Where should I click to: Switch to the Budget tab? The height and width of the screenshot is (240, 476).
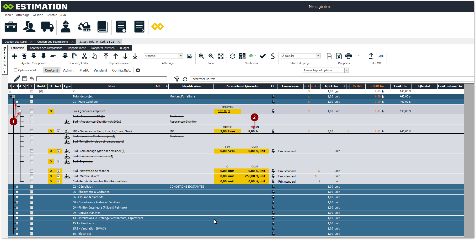[x=125, y=48]
